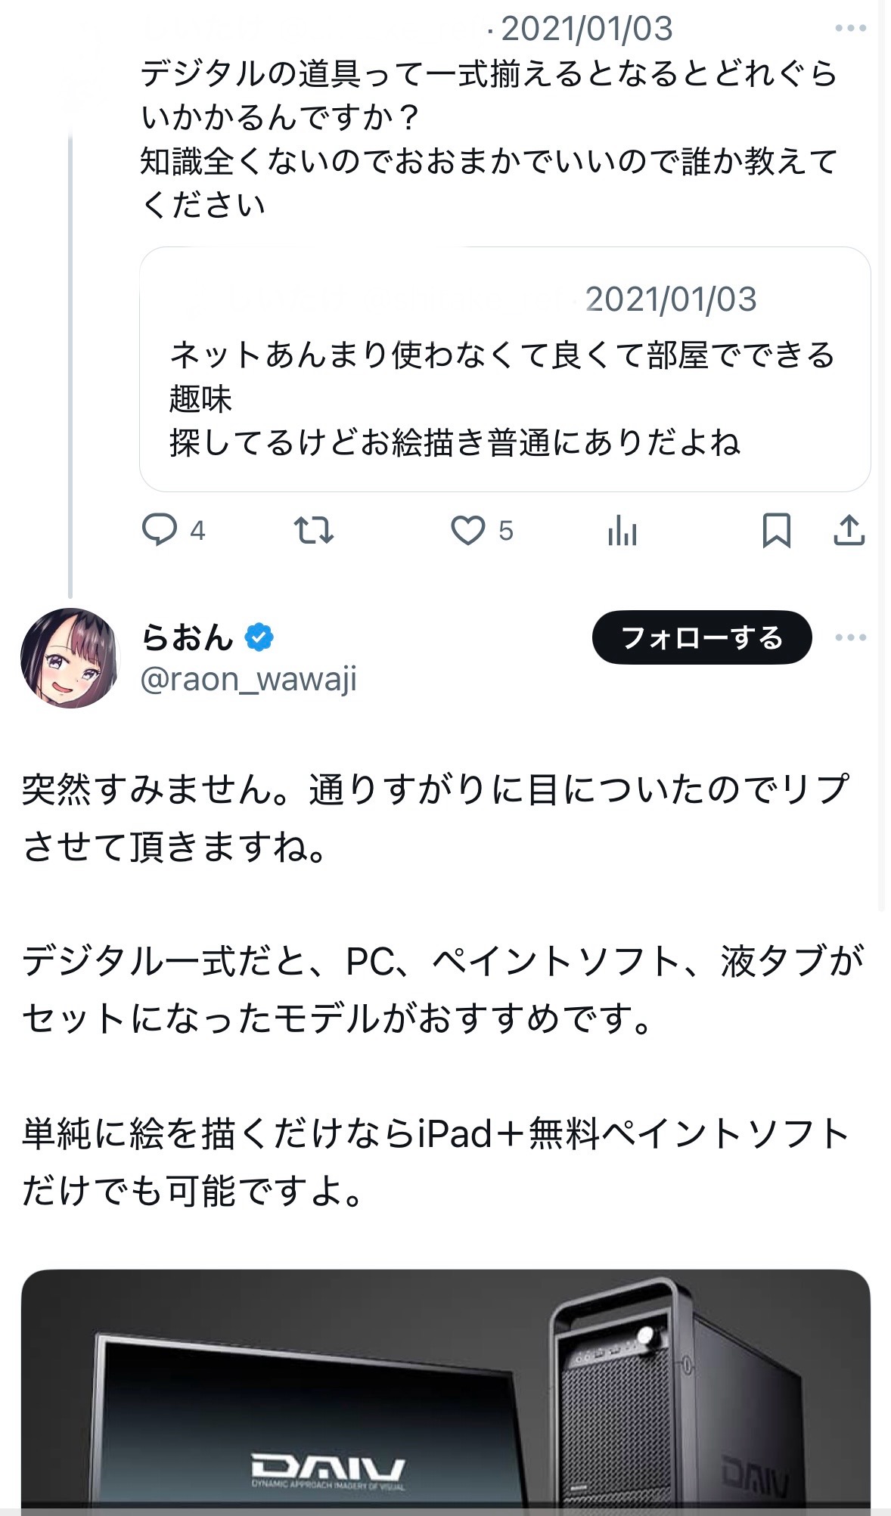Tap the share upload icon
Image resolution: width=891 pixels, height=1516 pixels.
click(x=849, y=530)
